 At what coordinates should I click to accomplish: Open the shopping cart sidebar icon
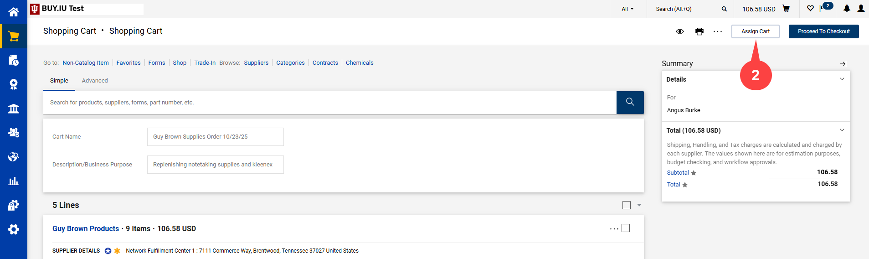pyautogui.click(x=14, y=36)
